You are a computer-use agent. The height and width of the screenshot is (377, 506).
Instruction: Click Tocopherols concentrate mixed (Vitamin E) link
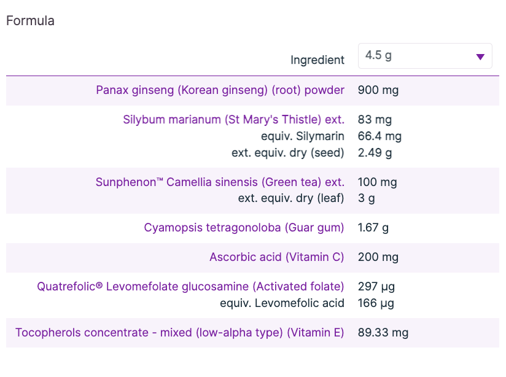pyautogui.click(x=179, y=333)
